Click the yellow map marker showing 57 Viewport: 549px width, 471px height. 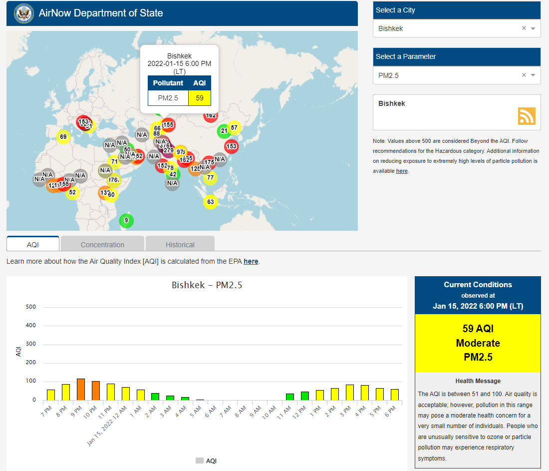pyautogui.click(x=234, y=128)
